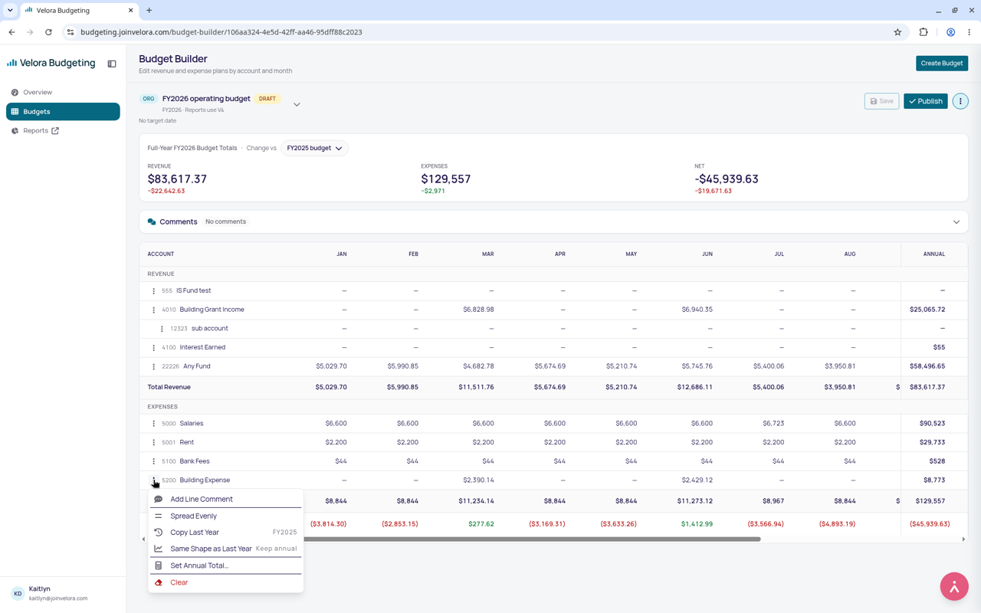The image size is (981, 613).
Task: Open row menu for Salaries
Action: (x=153, y=424)
